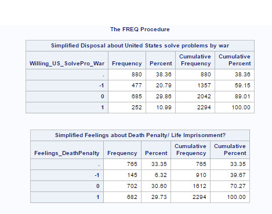Click the cumulative frequency cell 2042
The width and height of the screenshot is (272, 214).
195,97
